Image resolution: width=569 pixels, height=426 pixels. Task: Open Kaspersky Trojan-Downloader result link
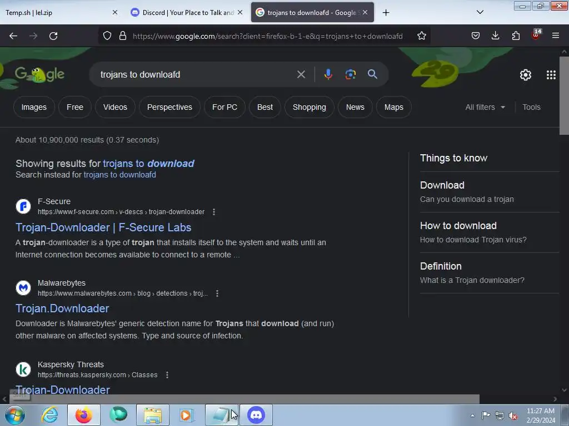pyautogui.click(x=63, y=390)
